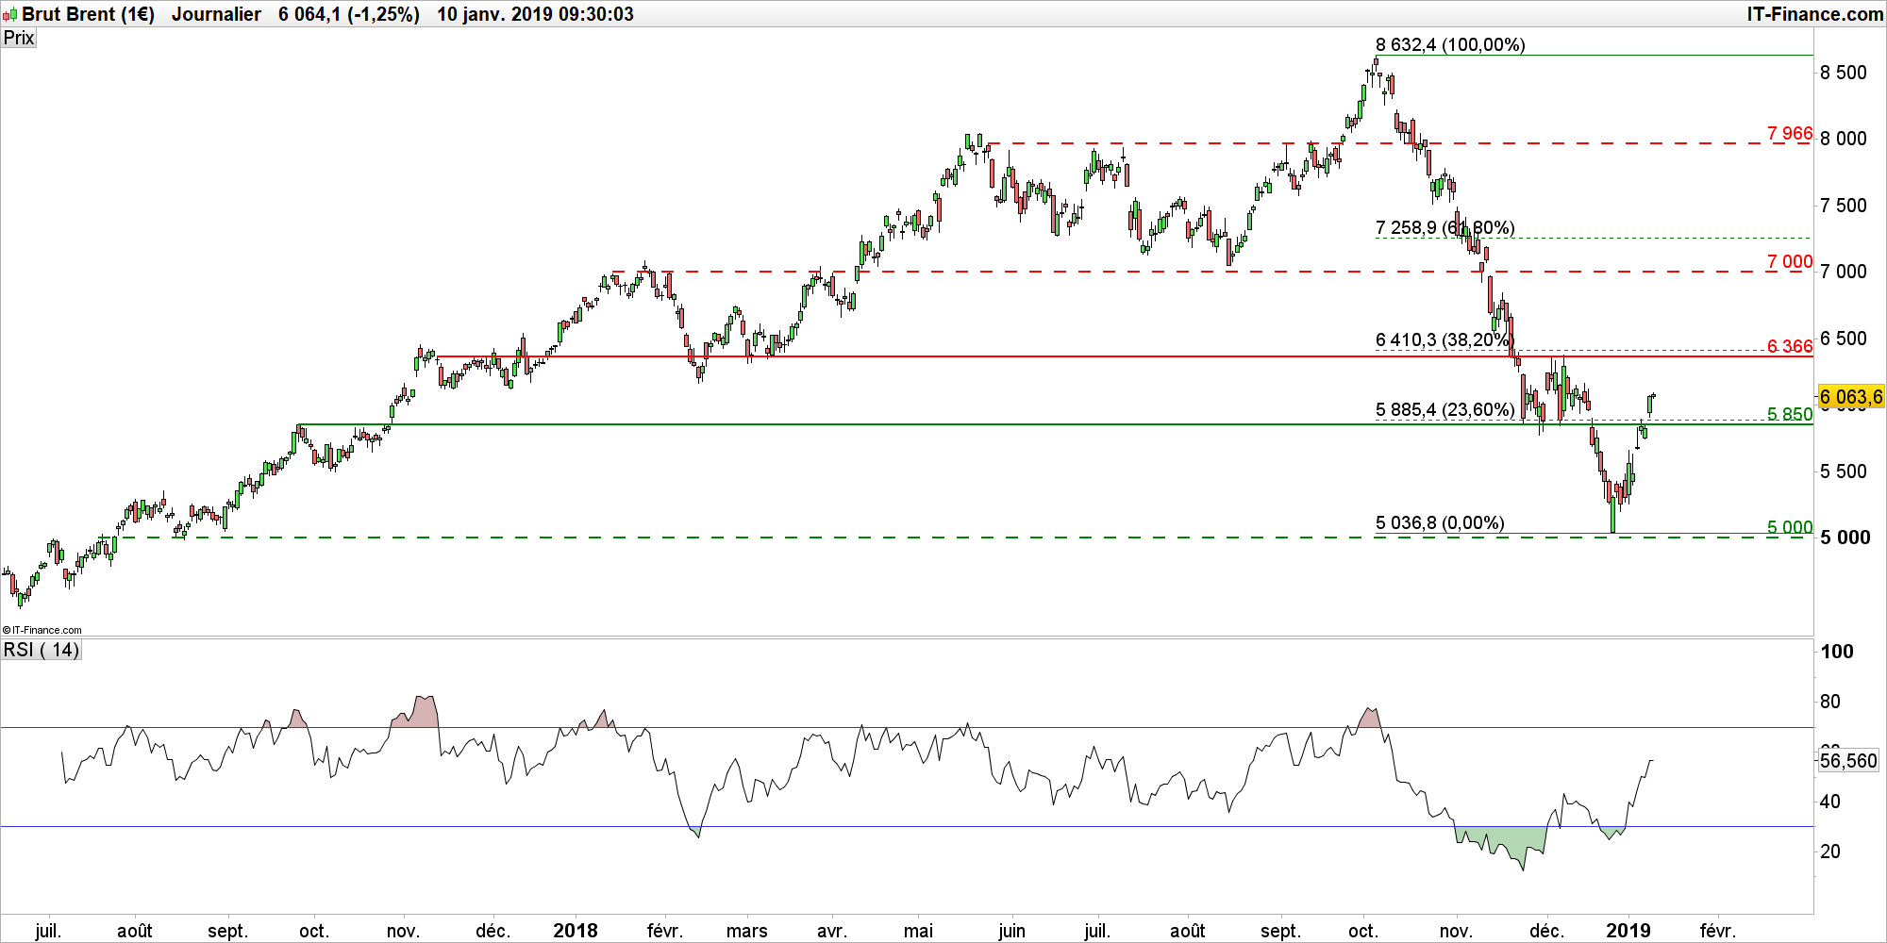
Task: Click the '7 500' price axis label
Action: click(x=1844, y=206)
